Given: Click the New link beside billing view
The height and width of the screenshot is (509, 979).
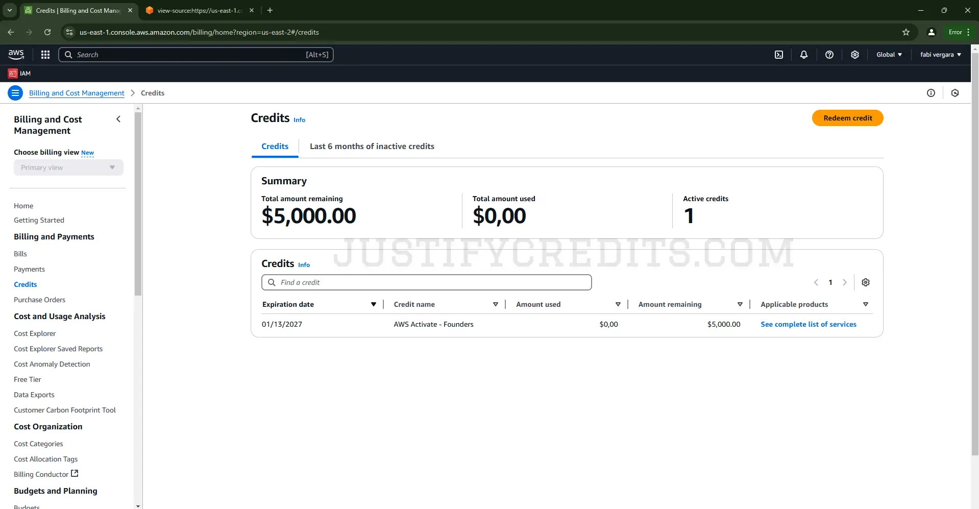Looking at the screenshot, I should tap(87, 153).
